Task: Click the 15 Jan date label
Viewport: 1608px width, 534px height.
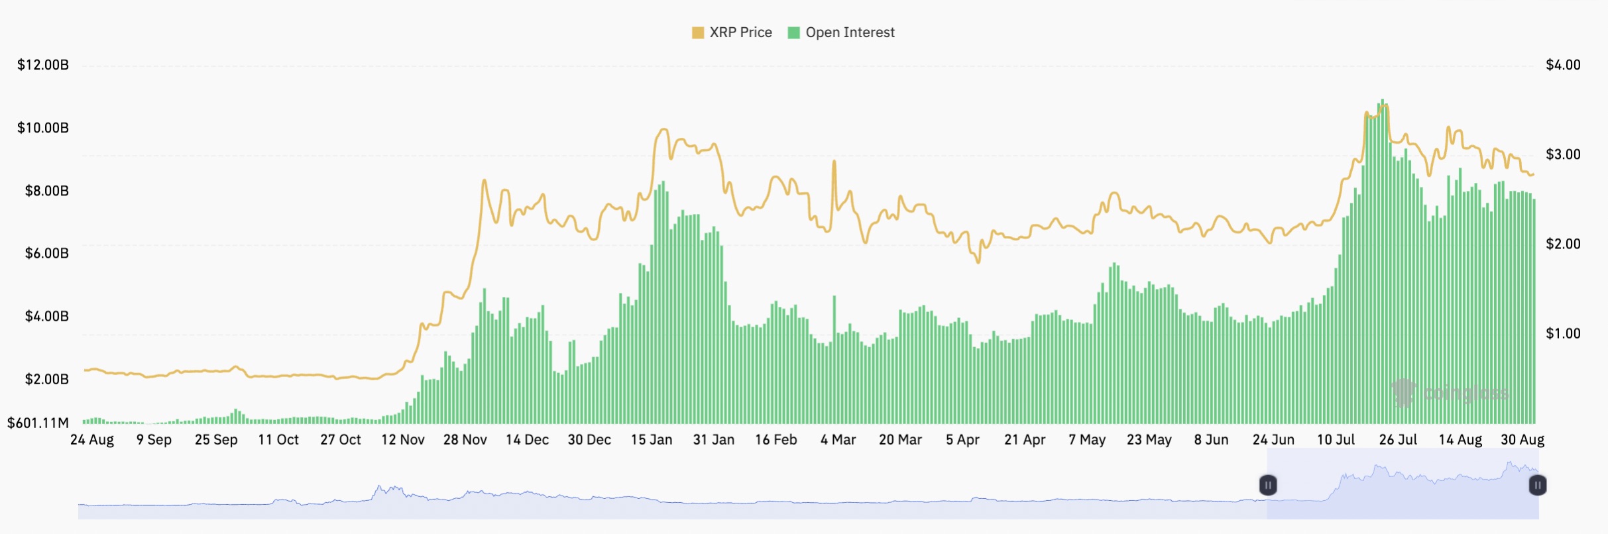Action: coord(651,440)
